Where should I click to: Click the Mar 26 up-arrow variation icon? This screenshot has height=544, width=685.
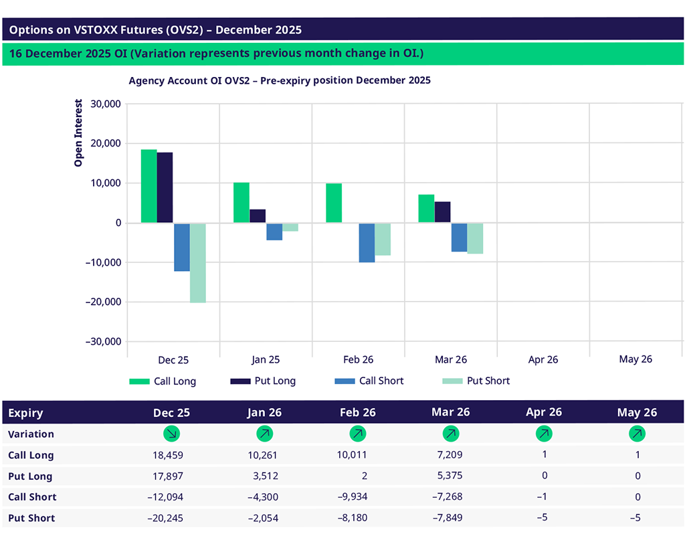pyautogui.click(x=451, y=434)
